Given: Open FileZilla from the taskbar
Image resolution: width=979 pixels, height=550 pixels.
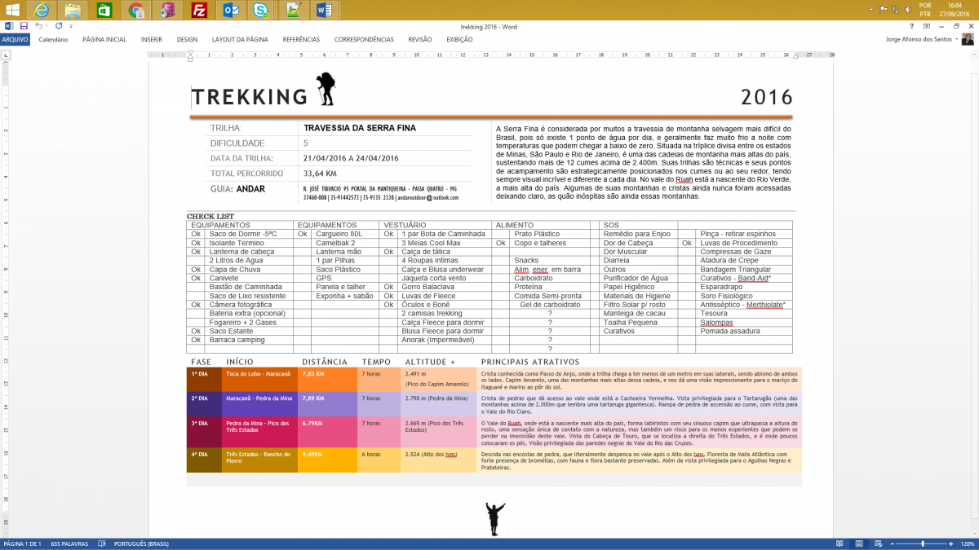Looking at the screenshot, I should [199, 11].
